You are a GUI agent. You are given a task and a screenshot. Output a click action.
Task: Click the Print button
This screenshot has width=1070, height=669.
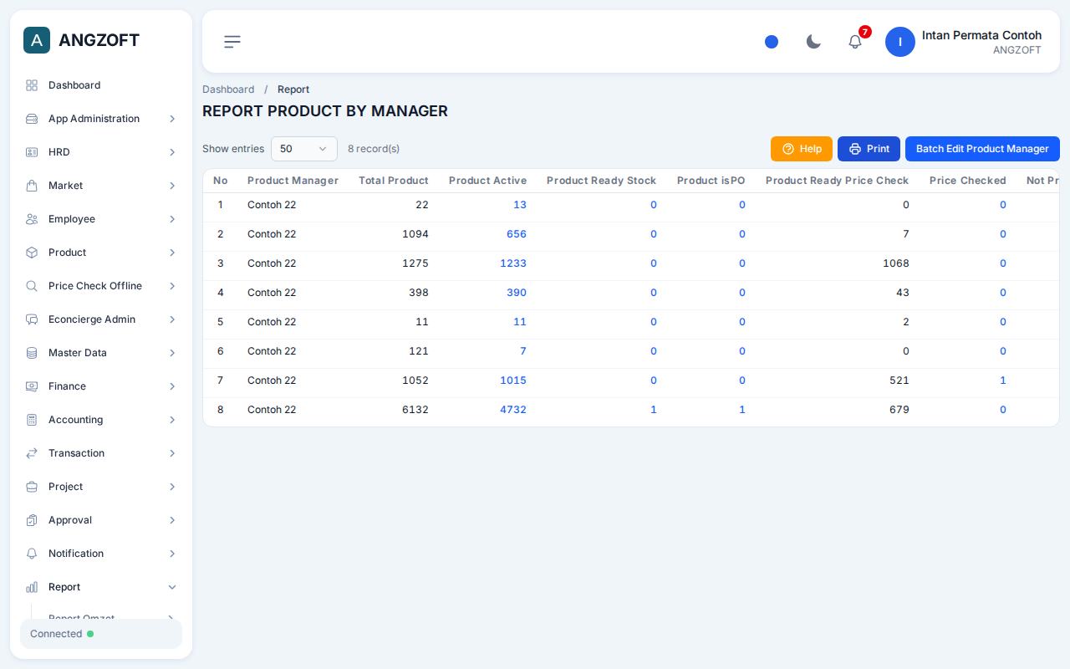[869, 149]
